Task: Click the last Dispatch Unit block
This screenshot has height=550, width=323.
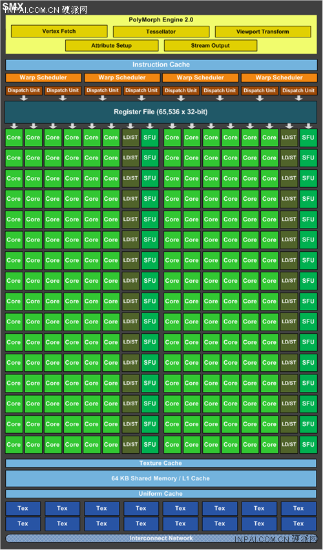Action: tap(298, 90)
